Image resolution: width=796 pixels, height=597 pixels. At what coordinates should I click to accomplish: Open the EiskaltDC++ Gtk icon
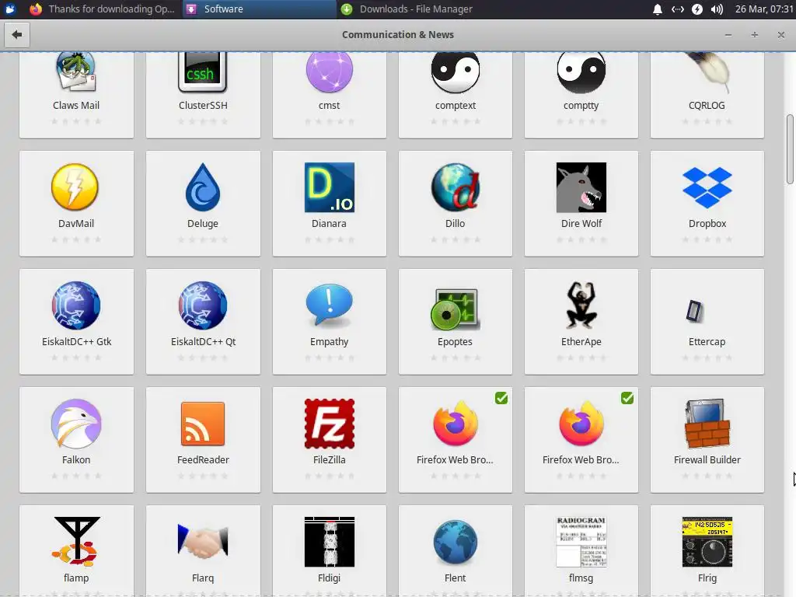76,305
